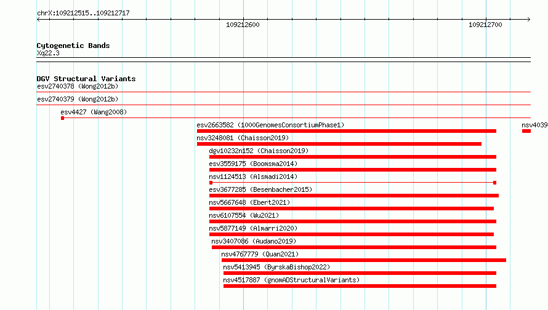Click the small red bar under nsv4039
The width and height of the screenshot is (548, 310).
point(526,131)
